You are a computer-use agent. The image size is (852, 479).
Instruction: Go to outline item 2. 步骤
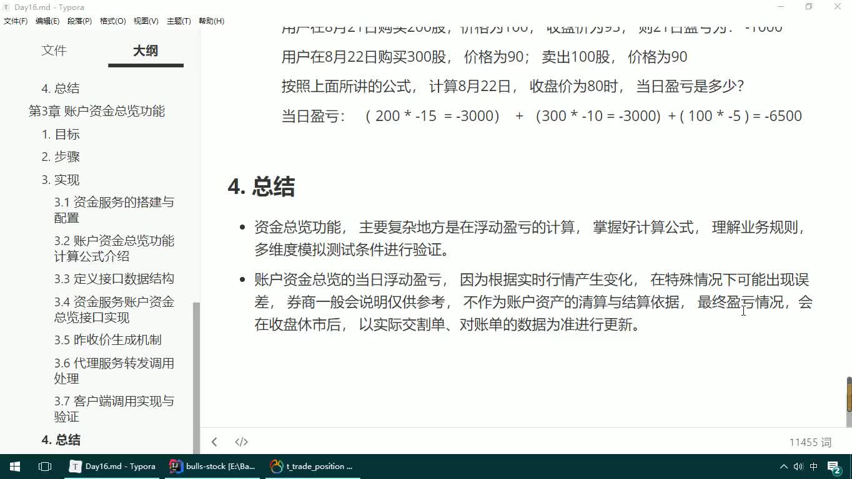61,157
